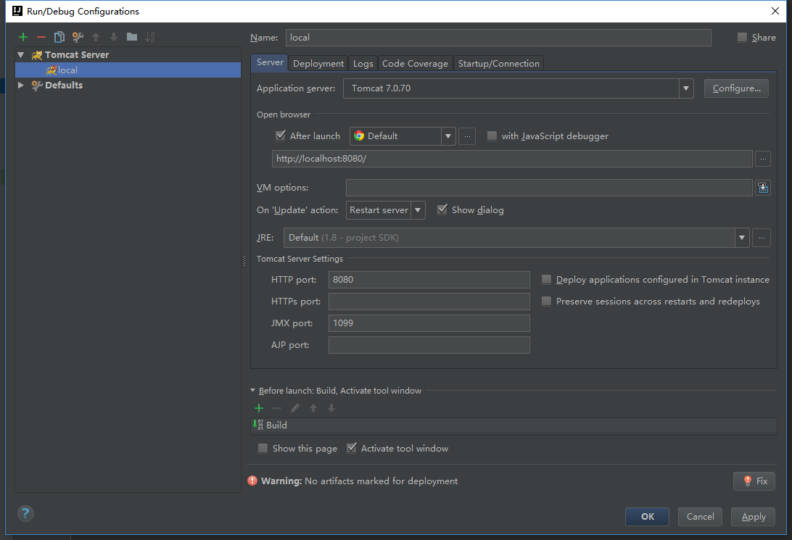792x540 pixels.
Task: Enable Preserve sessions across restarts and redeploys
Action: [x=546, y=302]
